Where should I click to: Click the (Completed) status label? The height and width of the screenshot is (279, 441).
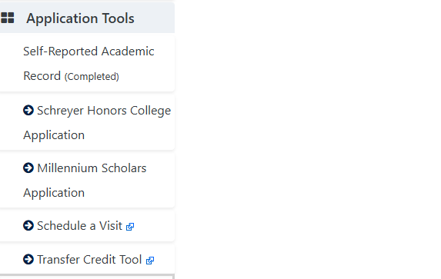click(x=92, y=77)
